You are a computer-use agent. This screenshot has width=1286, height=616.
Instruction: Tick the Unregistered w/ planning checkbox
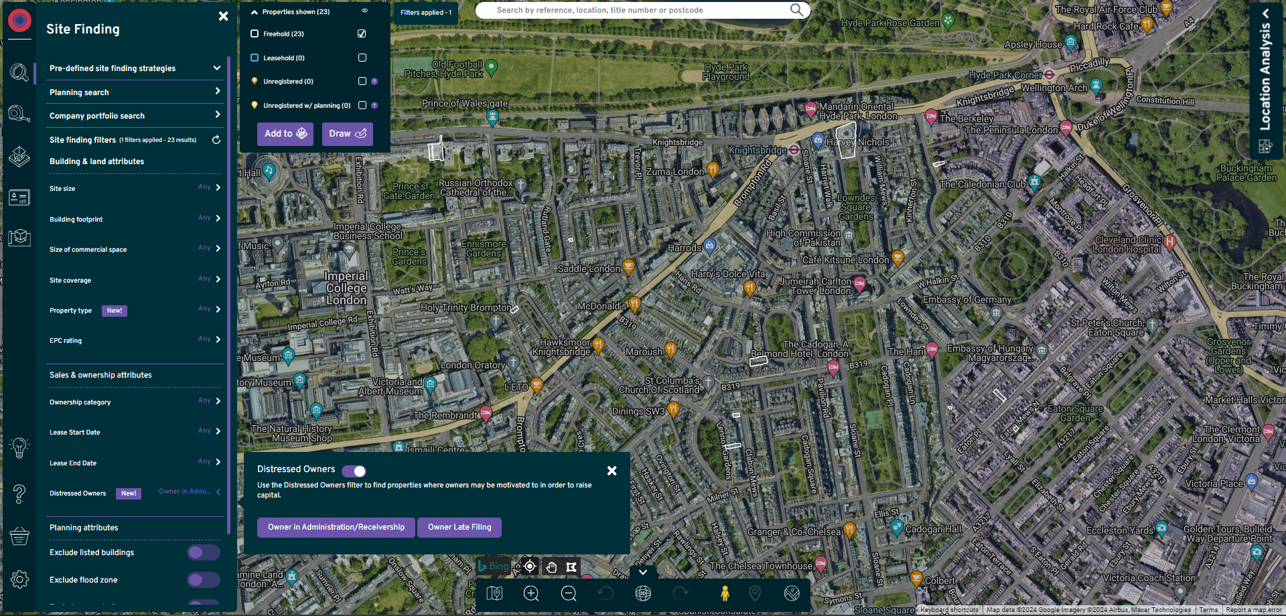click(x=362, y=105)
